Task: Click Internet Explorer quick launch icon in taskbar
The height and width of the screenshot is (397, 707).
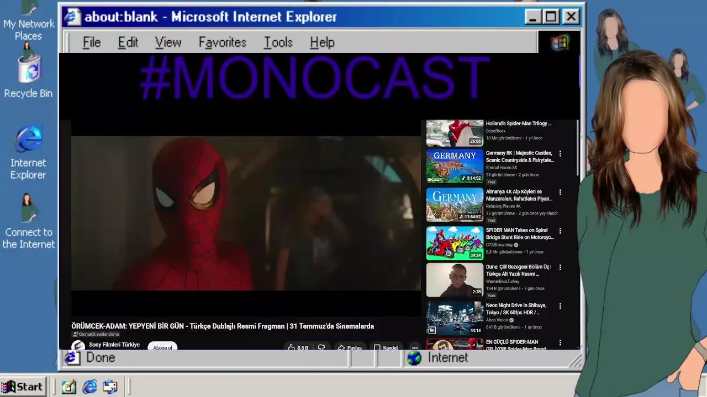Action: click(89, 387)
